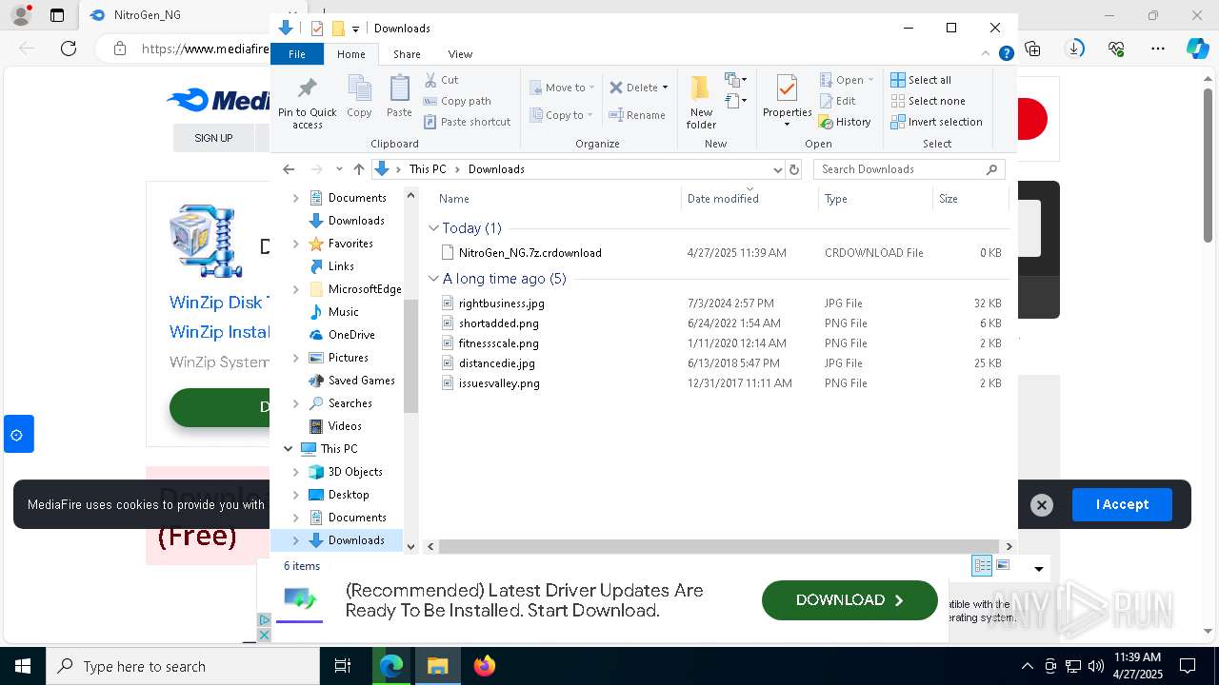Select the Home ribbon tab
The height and width of the screenshot is (685, 1219).
pyautogui.click(x=351, y=54)
